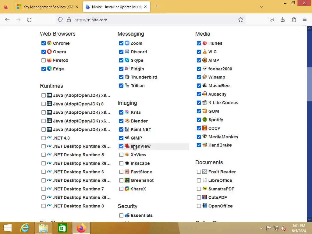
Task: Check the Inkscape checkbox
Action: (x=121, y=163)
